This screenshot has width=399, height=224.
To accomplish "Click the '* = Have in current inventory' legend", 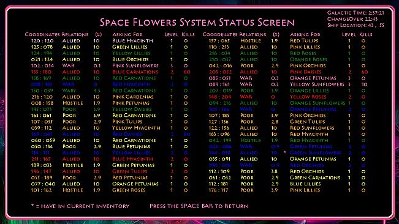I will coord(80,206).
